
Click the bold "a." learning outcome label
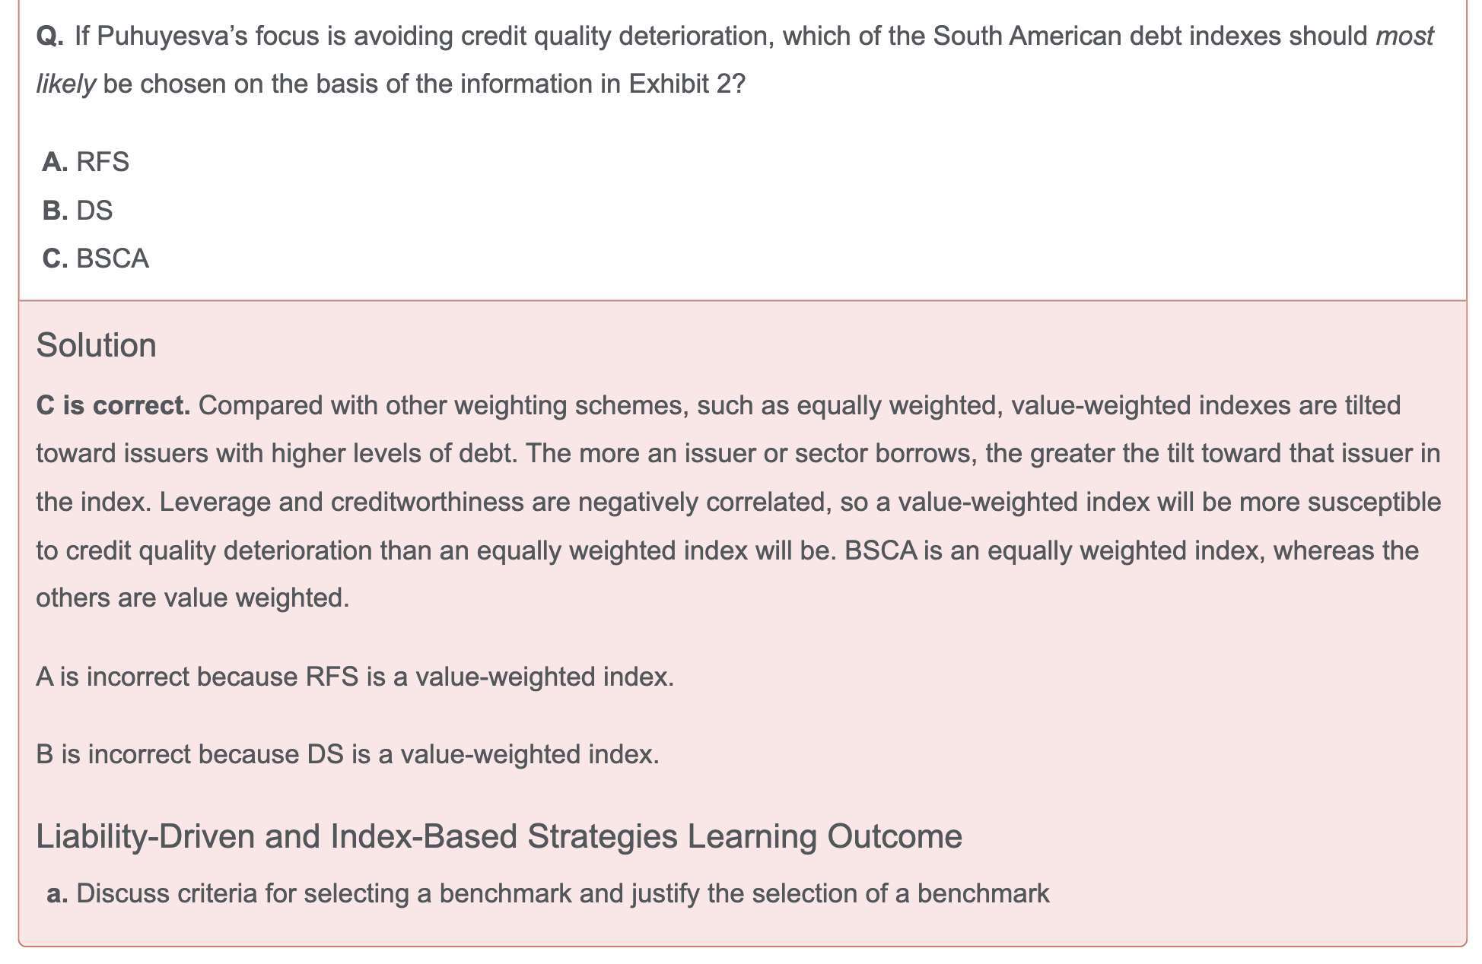[57, 893]
